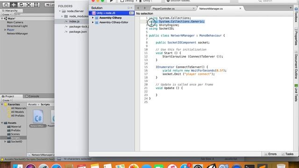Select Player object in Hierarchy
The width and height of the screenshot is (299, 168).
(10, 30)
